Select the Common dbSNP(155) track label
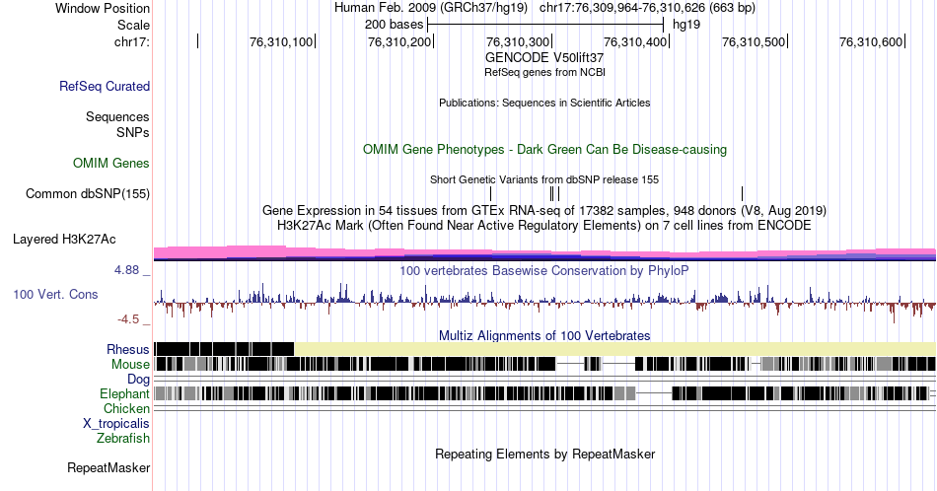The image size is (937, 491). click(x=88, y=193)
